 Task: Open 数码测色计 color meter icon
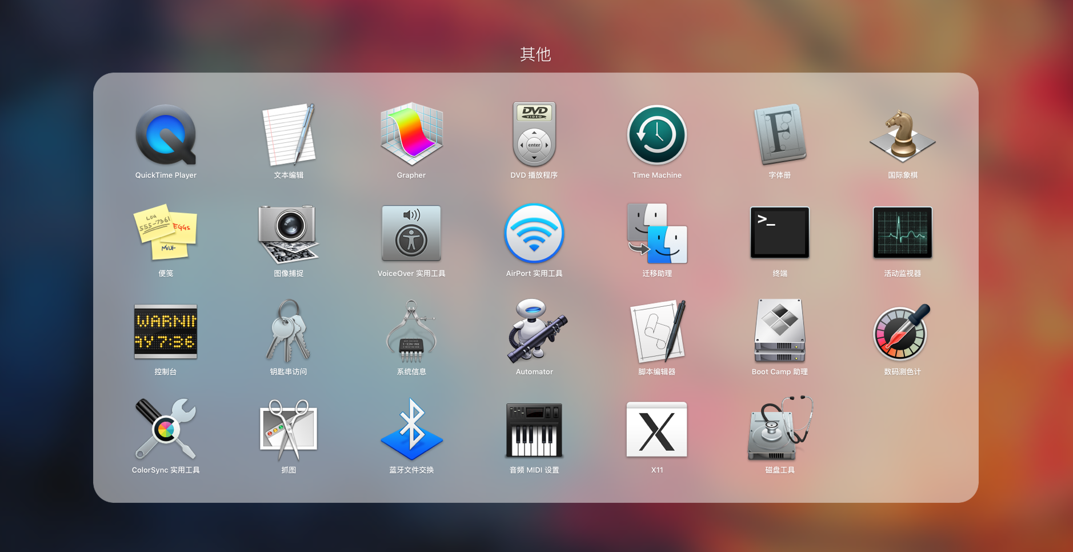click(x=902, y=332)
